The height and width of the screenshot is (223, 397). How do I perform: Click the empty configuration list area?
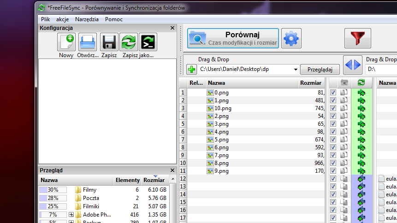point(107,111)
